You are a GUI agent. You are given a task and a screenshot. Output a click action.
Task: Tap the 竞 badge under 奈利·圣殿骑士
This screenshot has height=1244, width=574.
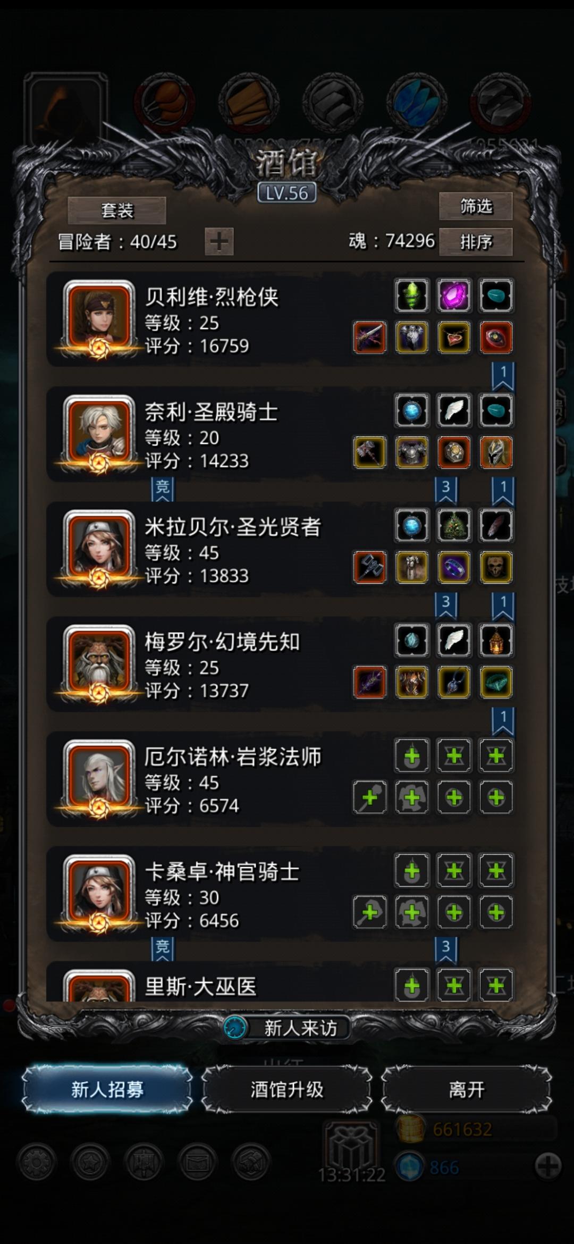pyautogui.click(x=163, y=488)
